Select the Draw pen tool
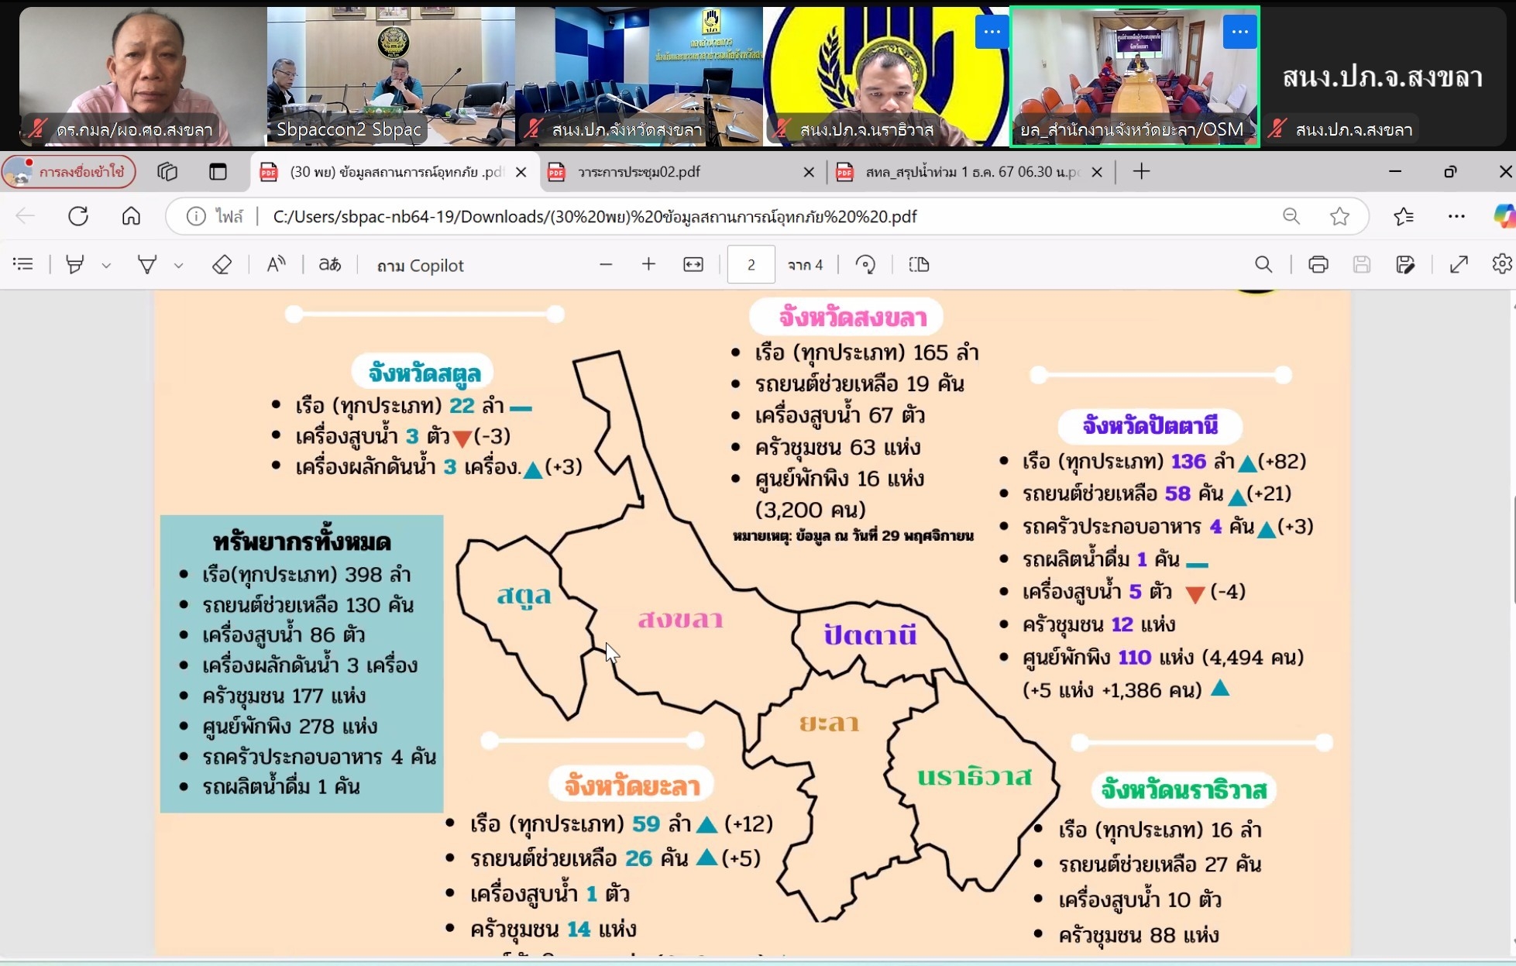This screenshot has height=966, width=1516. click(146, 265)
